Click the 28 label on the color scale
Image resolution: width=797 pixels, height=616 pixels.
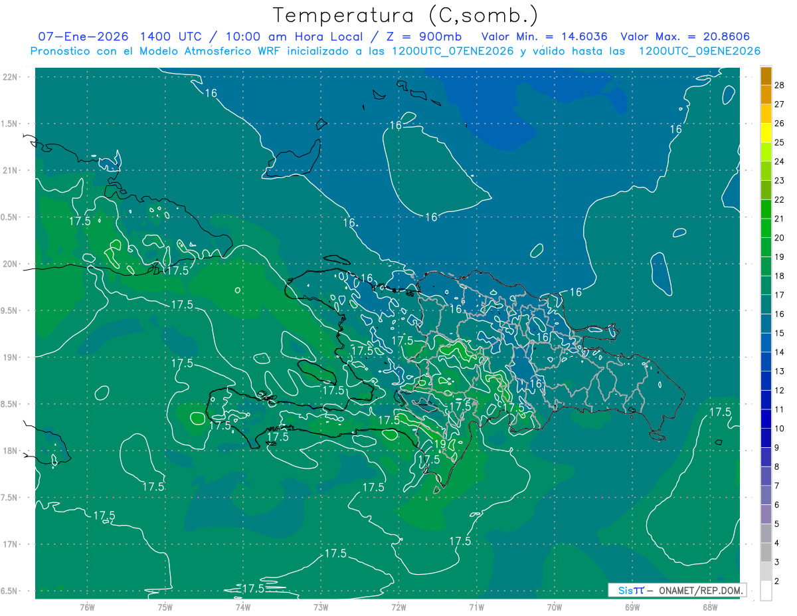click(780, 85)
